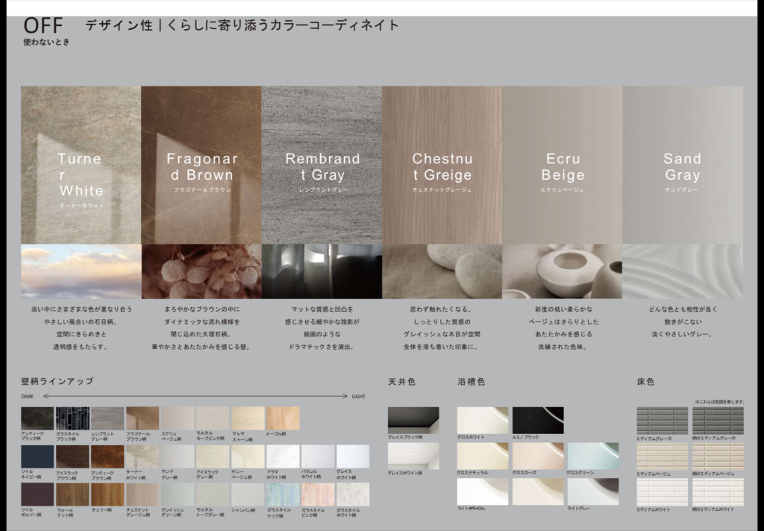The height and width of the screenshot is (531, 764).
Task: Click the 壁柄ラインアップ section heading
Action: 57,381
